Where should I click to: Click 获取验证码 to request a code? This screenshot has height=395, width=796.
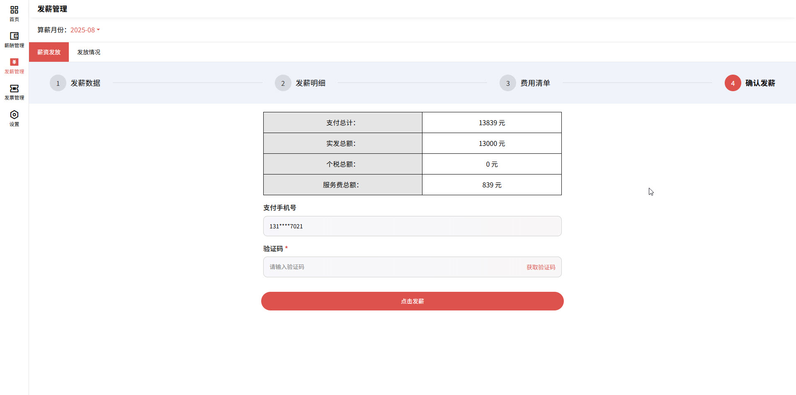pyautogui.click(x=540, y=267)
